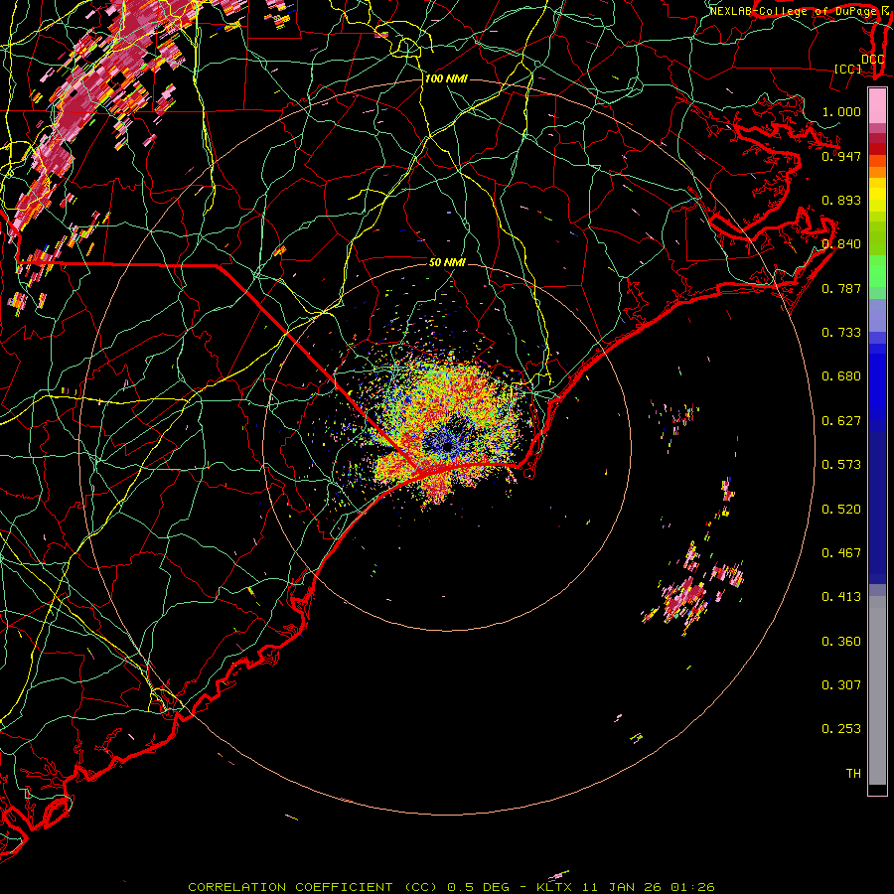The width and height of the screenshot is (894, 894).
Task: Click the 100 NMI range ring label
Action: click(446, 78)
